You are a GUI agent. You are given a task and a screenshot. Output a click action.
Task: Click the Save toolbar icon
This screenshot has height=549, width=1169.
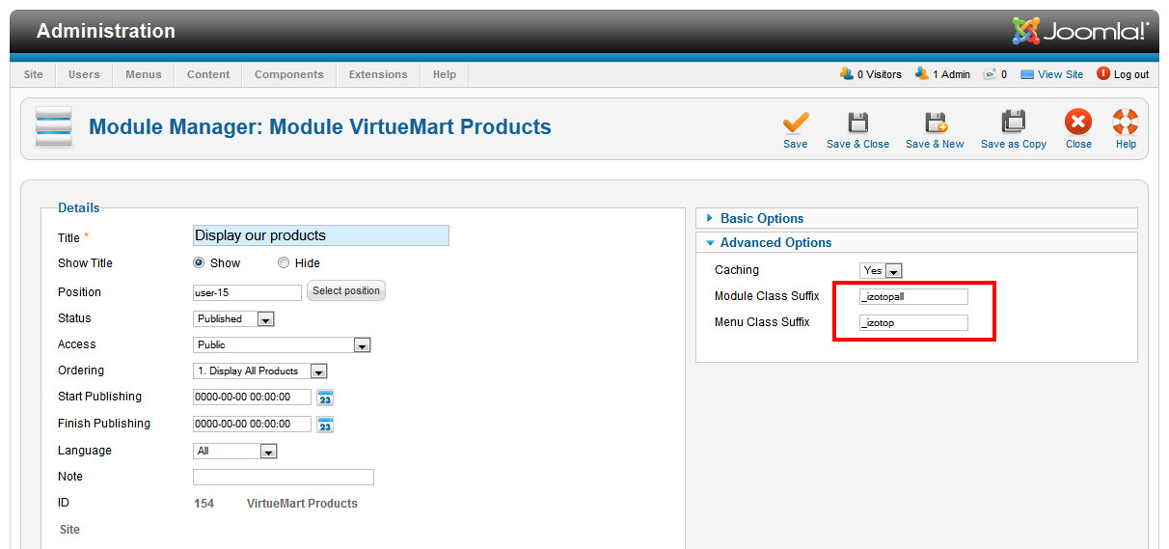(795, 124)
